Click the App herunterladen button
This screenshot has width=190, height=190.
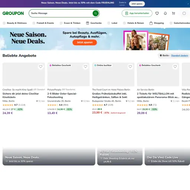click(x=137, y=13)
